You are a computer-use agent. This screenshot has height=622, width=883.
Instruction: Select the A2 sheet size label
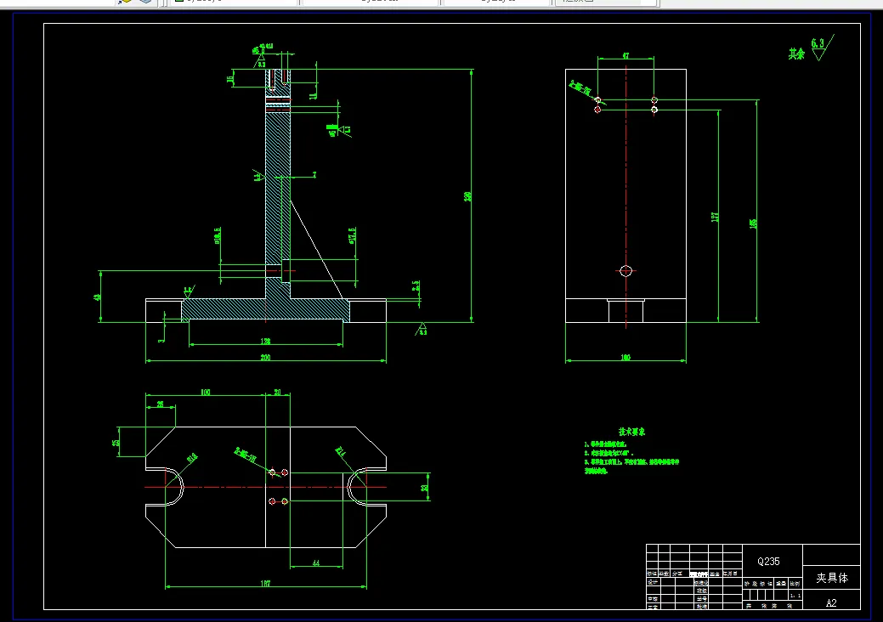tap(831, 602)
